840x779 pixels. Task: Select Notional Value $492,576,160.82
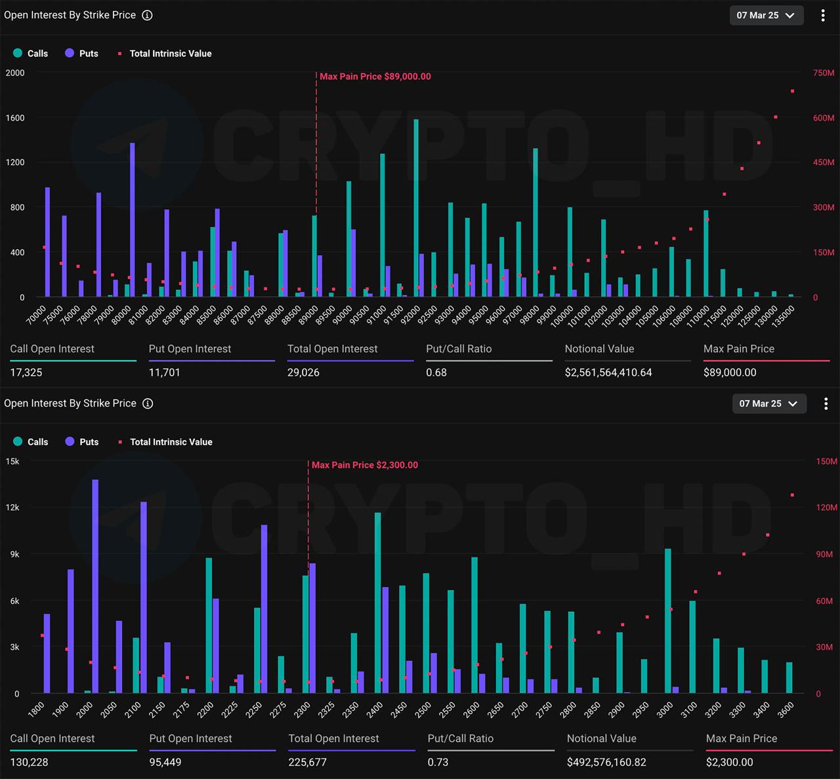[607, 762]
